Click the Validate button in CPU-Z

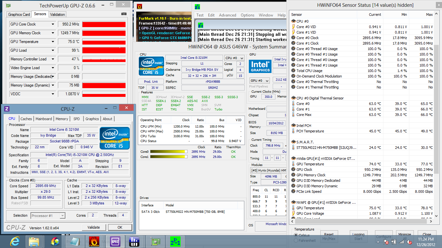[x=94, y=227]
